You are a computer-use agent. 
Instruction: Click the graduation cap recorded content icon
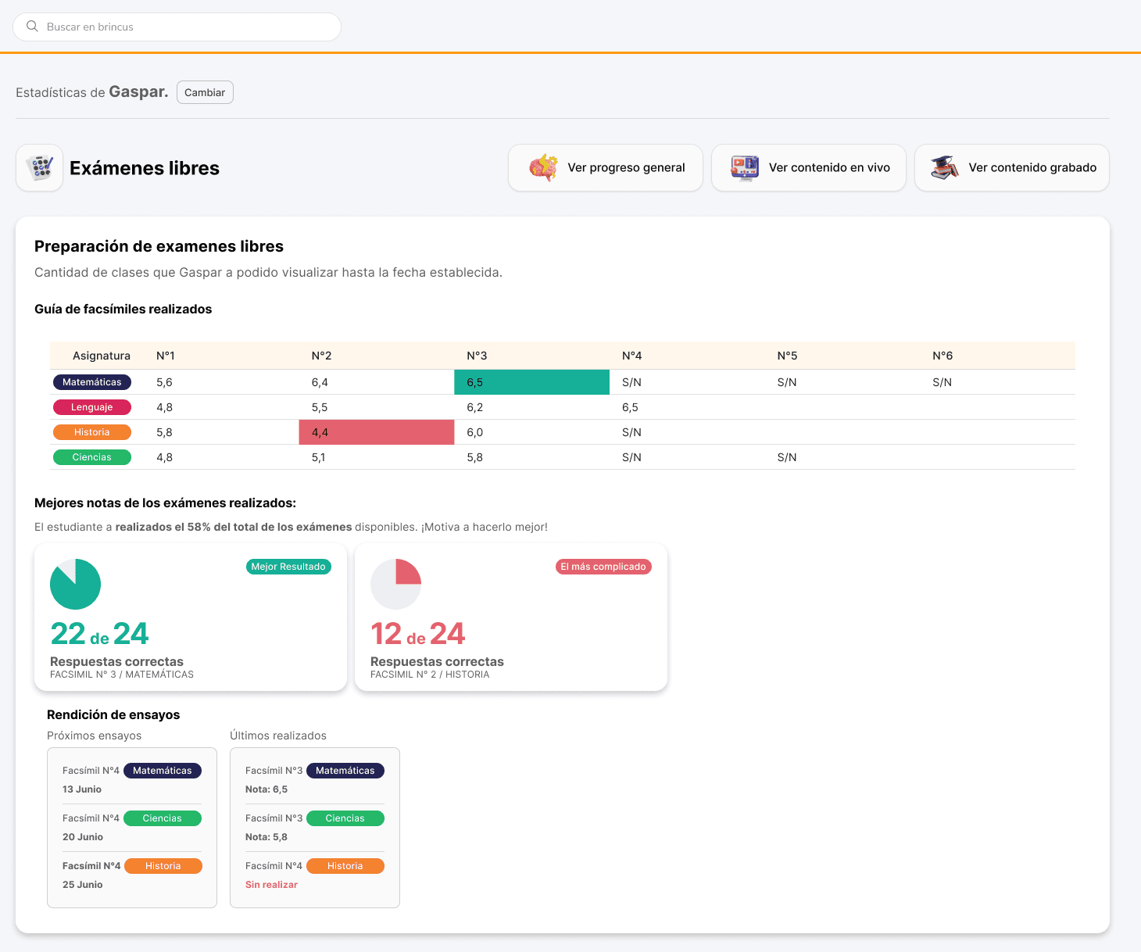945,167
